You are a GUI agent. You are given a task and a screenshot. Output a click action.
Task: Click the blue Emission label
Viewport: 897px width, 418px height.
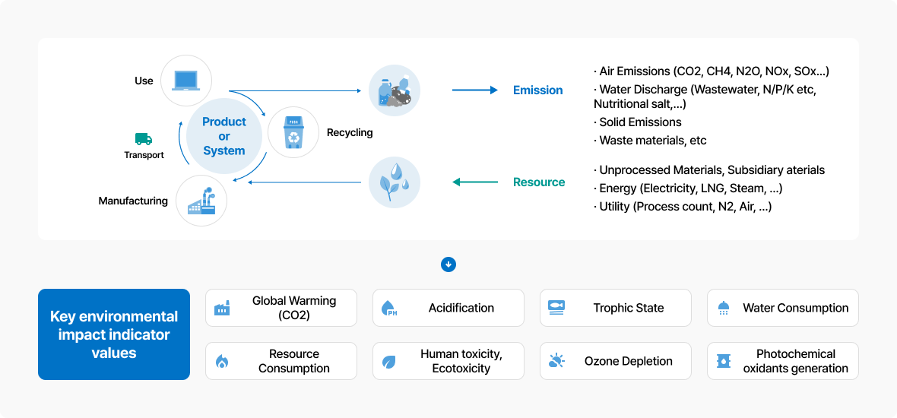[x=537, y=90]
